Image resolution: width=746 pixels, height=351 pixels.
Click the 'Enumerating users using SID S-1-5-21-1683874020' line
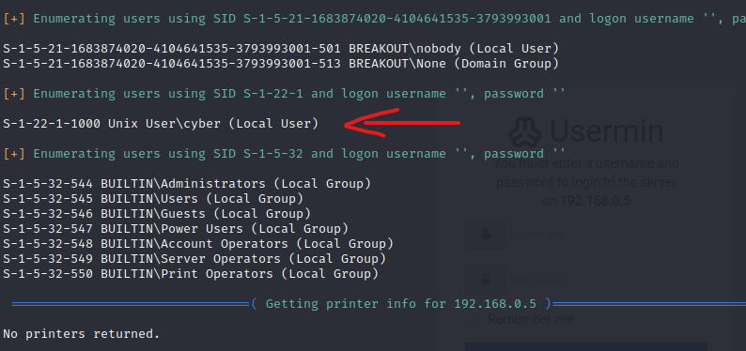tap(375, 19)
